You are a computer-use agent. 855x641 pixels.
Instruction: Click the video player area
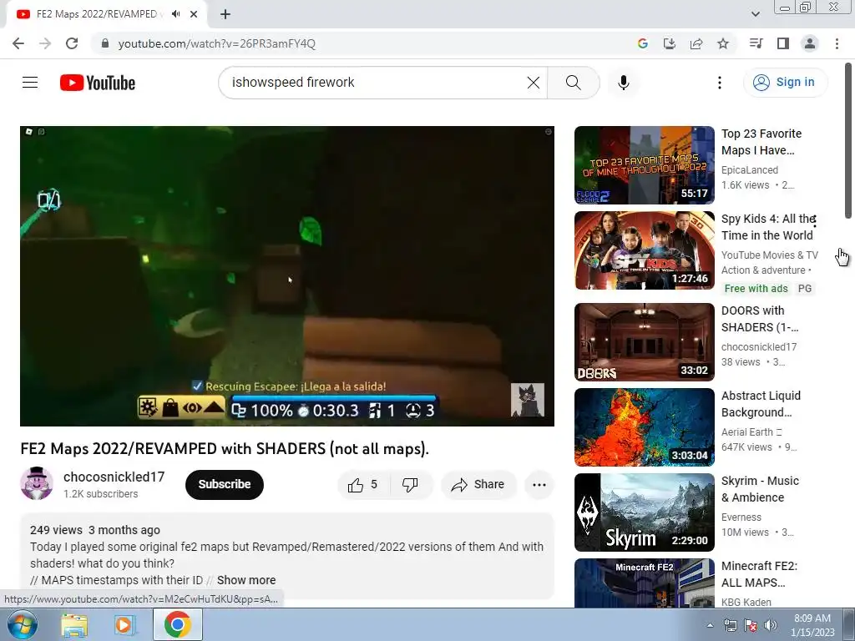click(287, 275)
